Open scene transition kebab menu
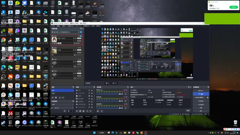This screenshot has width=240, height=135. click(x=72, y=111)
